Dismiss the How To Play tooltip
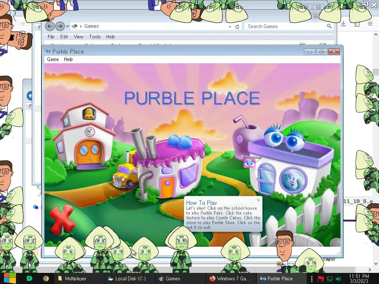 (258, 200)
